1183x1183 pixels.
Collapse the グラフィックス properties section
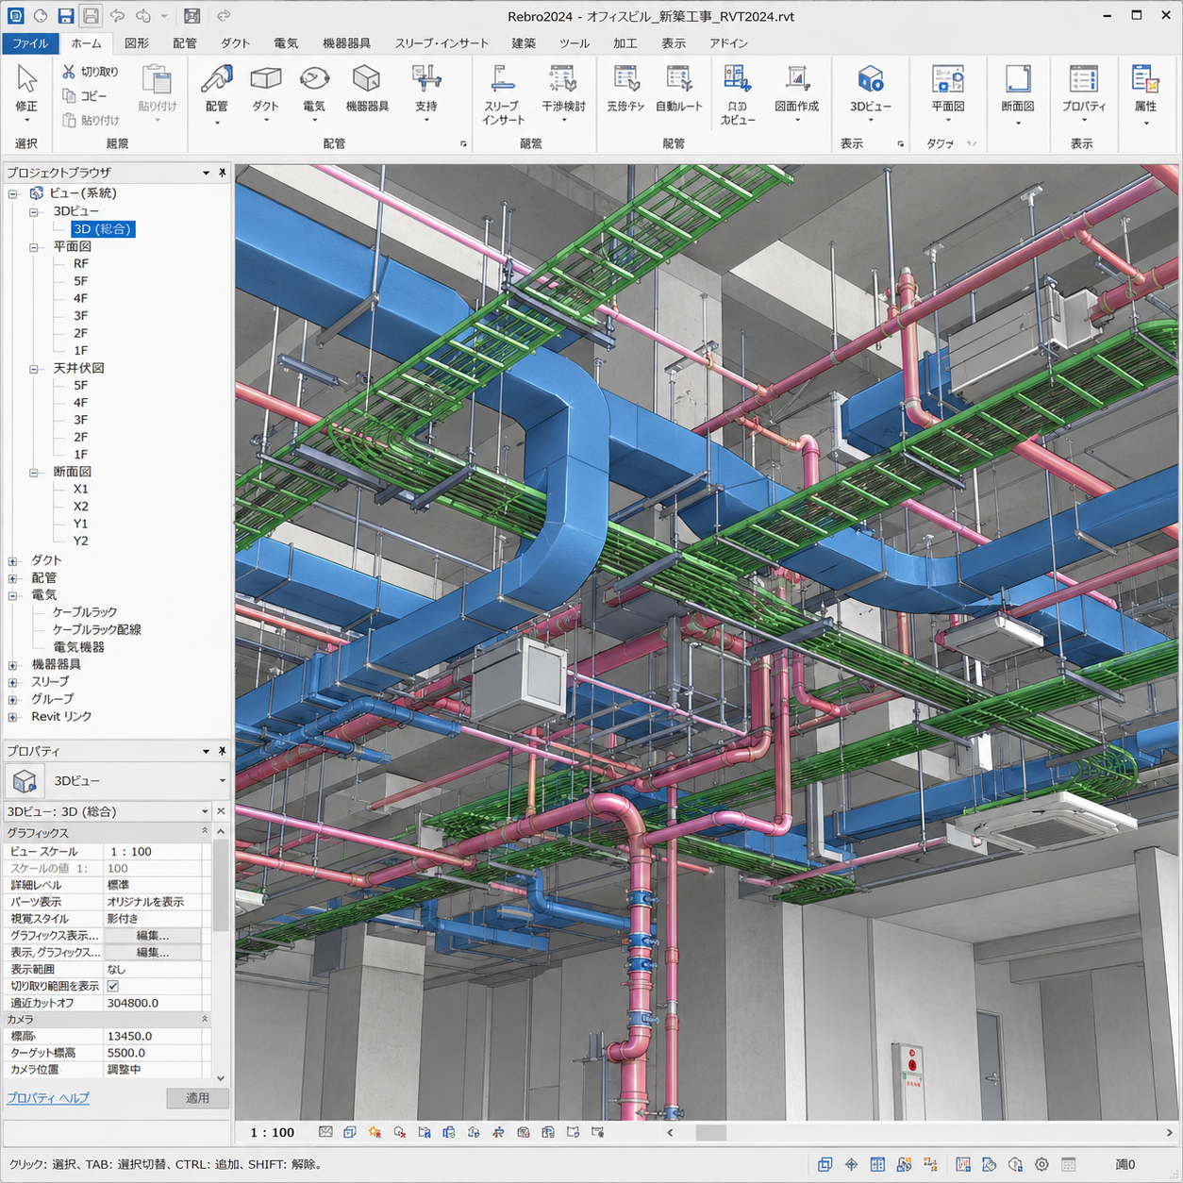[205, 832]
